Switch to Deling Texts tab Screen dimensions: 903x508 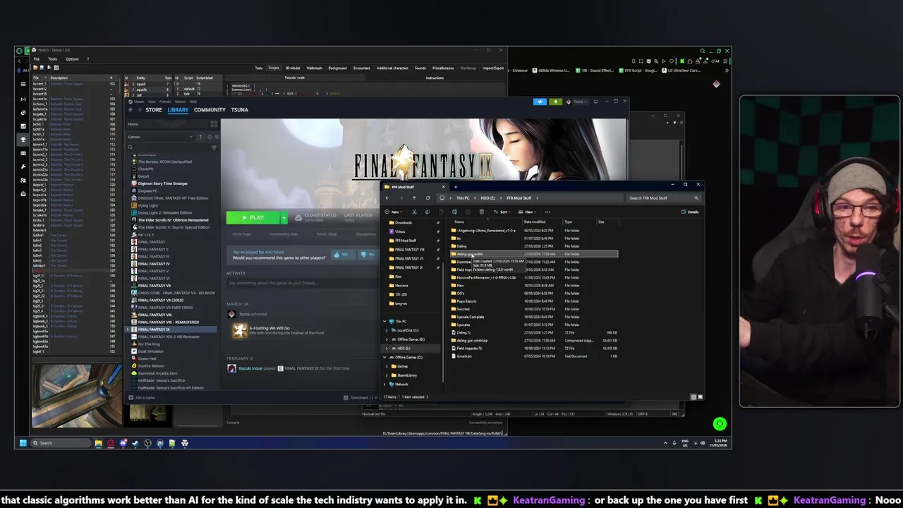point(259,68)
